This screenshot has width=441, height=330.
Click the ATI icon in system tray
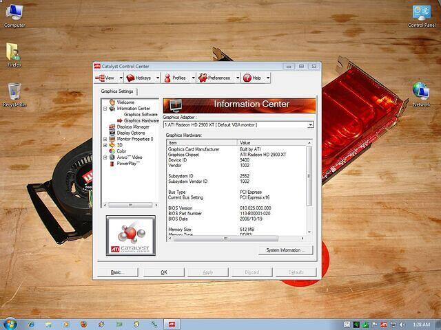(384, 324)
